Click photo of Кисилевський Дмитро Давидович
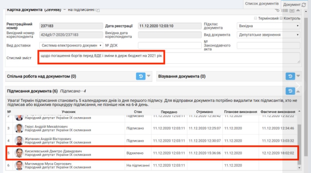 pos(19,154)
